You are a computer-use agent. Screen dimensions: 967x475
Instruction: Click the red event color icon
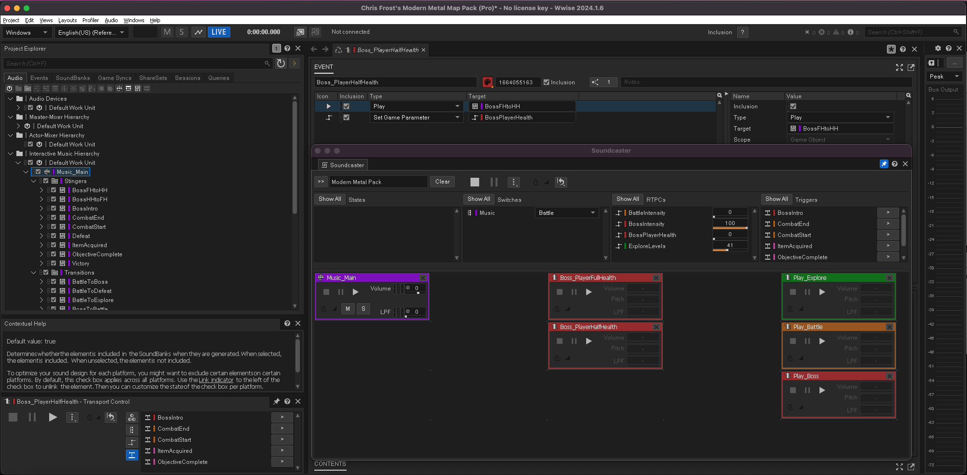[x=487, y=82]
